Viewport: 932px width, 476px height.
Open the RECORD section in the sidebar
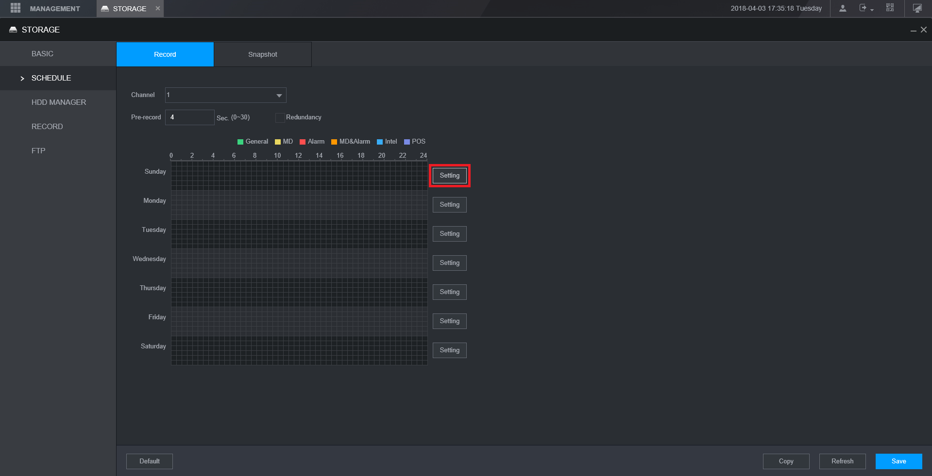pyautogui.click(x=58, y=127)
